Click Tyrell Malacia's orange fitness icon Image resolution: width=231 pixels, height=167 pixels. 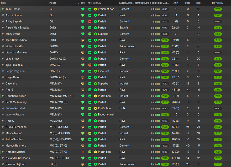pos(90,65)
